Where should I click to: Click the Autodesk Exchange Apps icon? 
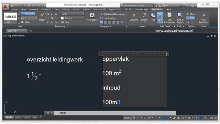point(180,6)
